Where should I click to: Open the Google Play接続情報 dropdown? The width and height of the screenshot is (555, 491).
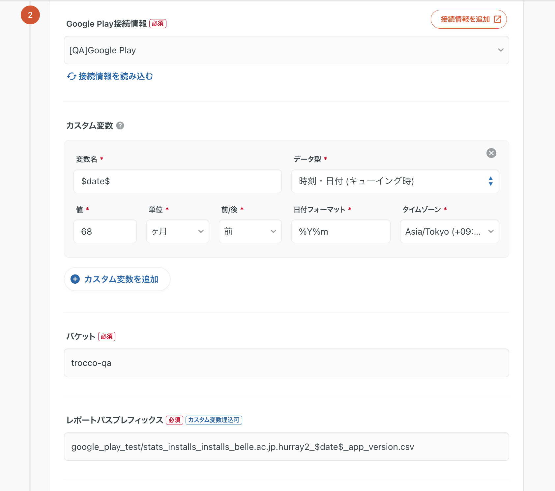[x=286, y=50]
